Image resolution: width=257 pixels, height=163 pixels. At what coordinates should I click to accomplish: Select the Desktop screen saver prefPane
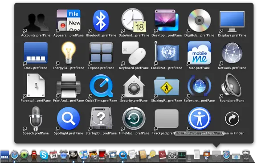(167, 20)
